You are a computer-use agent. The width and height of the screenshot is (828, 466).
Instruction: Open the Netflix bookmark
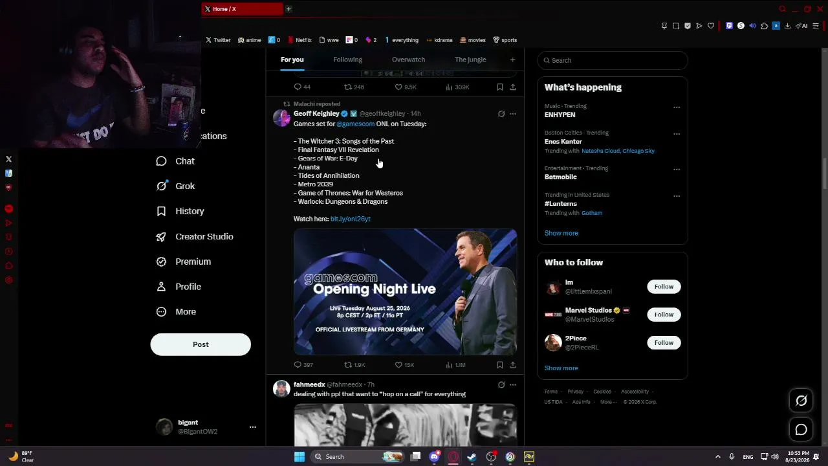(300, 40)
